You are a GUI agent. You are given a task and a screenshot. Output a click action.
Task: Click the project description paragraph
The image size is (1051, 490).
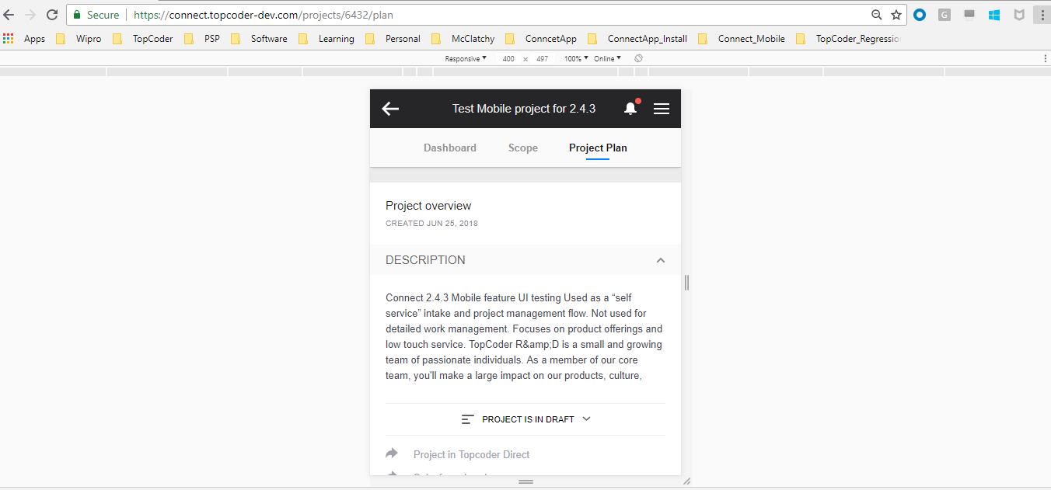click(x=524, y=337)
